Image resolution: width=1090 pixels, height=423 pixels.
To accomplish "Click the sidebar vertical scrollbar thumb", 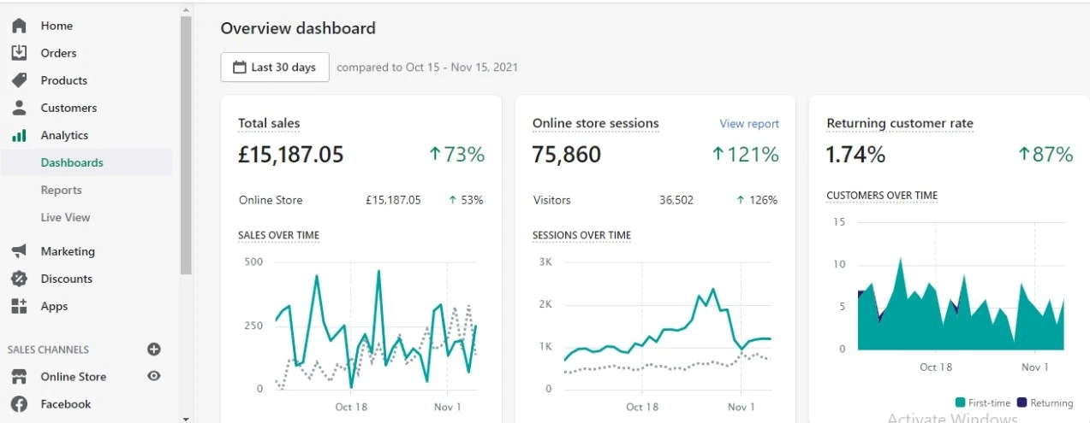I will [186, 145].
